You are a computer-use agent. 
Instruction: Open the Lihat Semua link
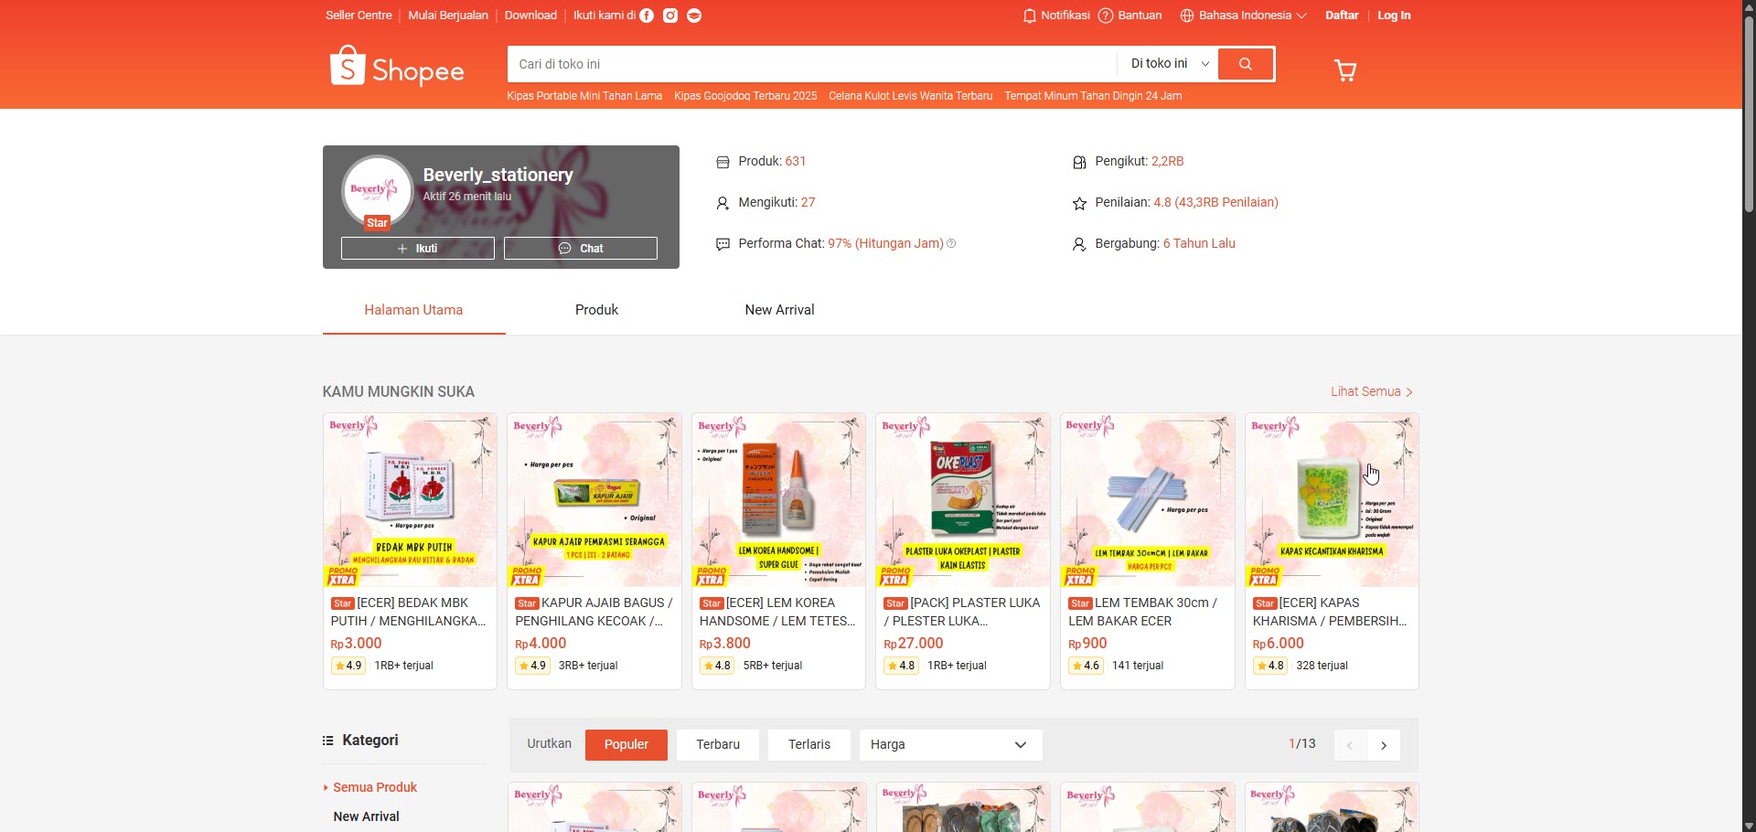coord(1372,392)
